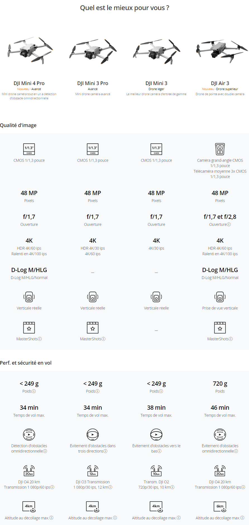249x525 pixels.
Task: Open the DJI Air 3 product title
Action: click(220, 83)
